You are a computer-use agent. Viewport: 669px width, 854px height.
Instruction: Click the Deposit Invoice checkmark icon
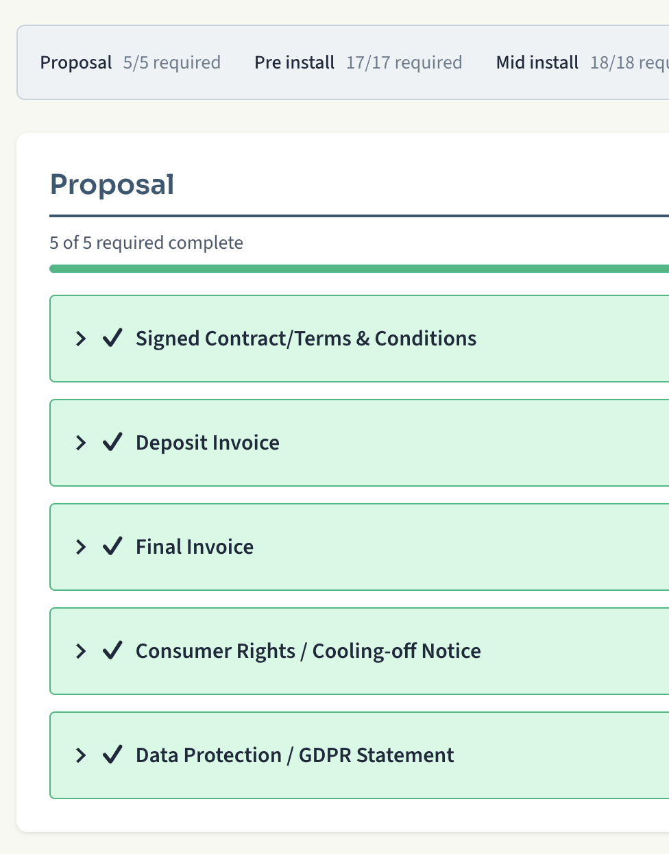pos(112,442)
